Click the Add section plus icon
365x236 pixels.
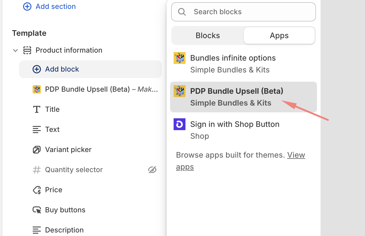pyautogui.click(x=27, y=7)
